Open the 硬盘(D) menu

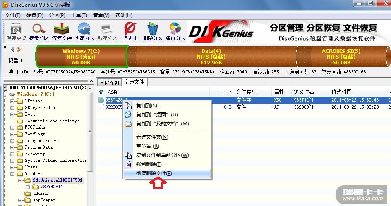(35, 15)
